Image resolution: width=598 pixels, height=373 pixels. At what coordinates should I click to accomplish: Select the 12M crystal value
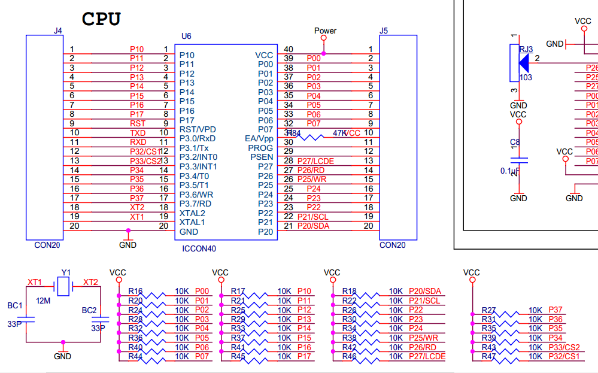click(43, 301)
